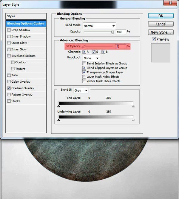
Task: Click the style preview thumbnail
Action: pyautogui.click(x=161, y=53)
